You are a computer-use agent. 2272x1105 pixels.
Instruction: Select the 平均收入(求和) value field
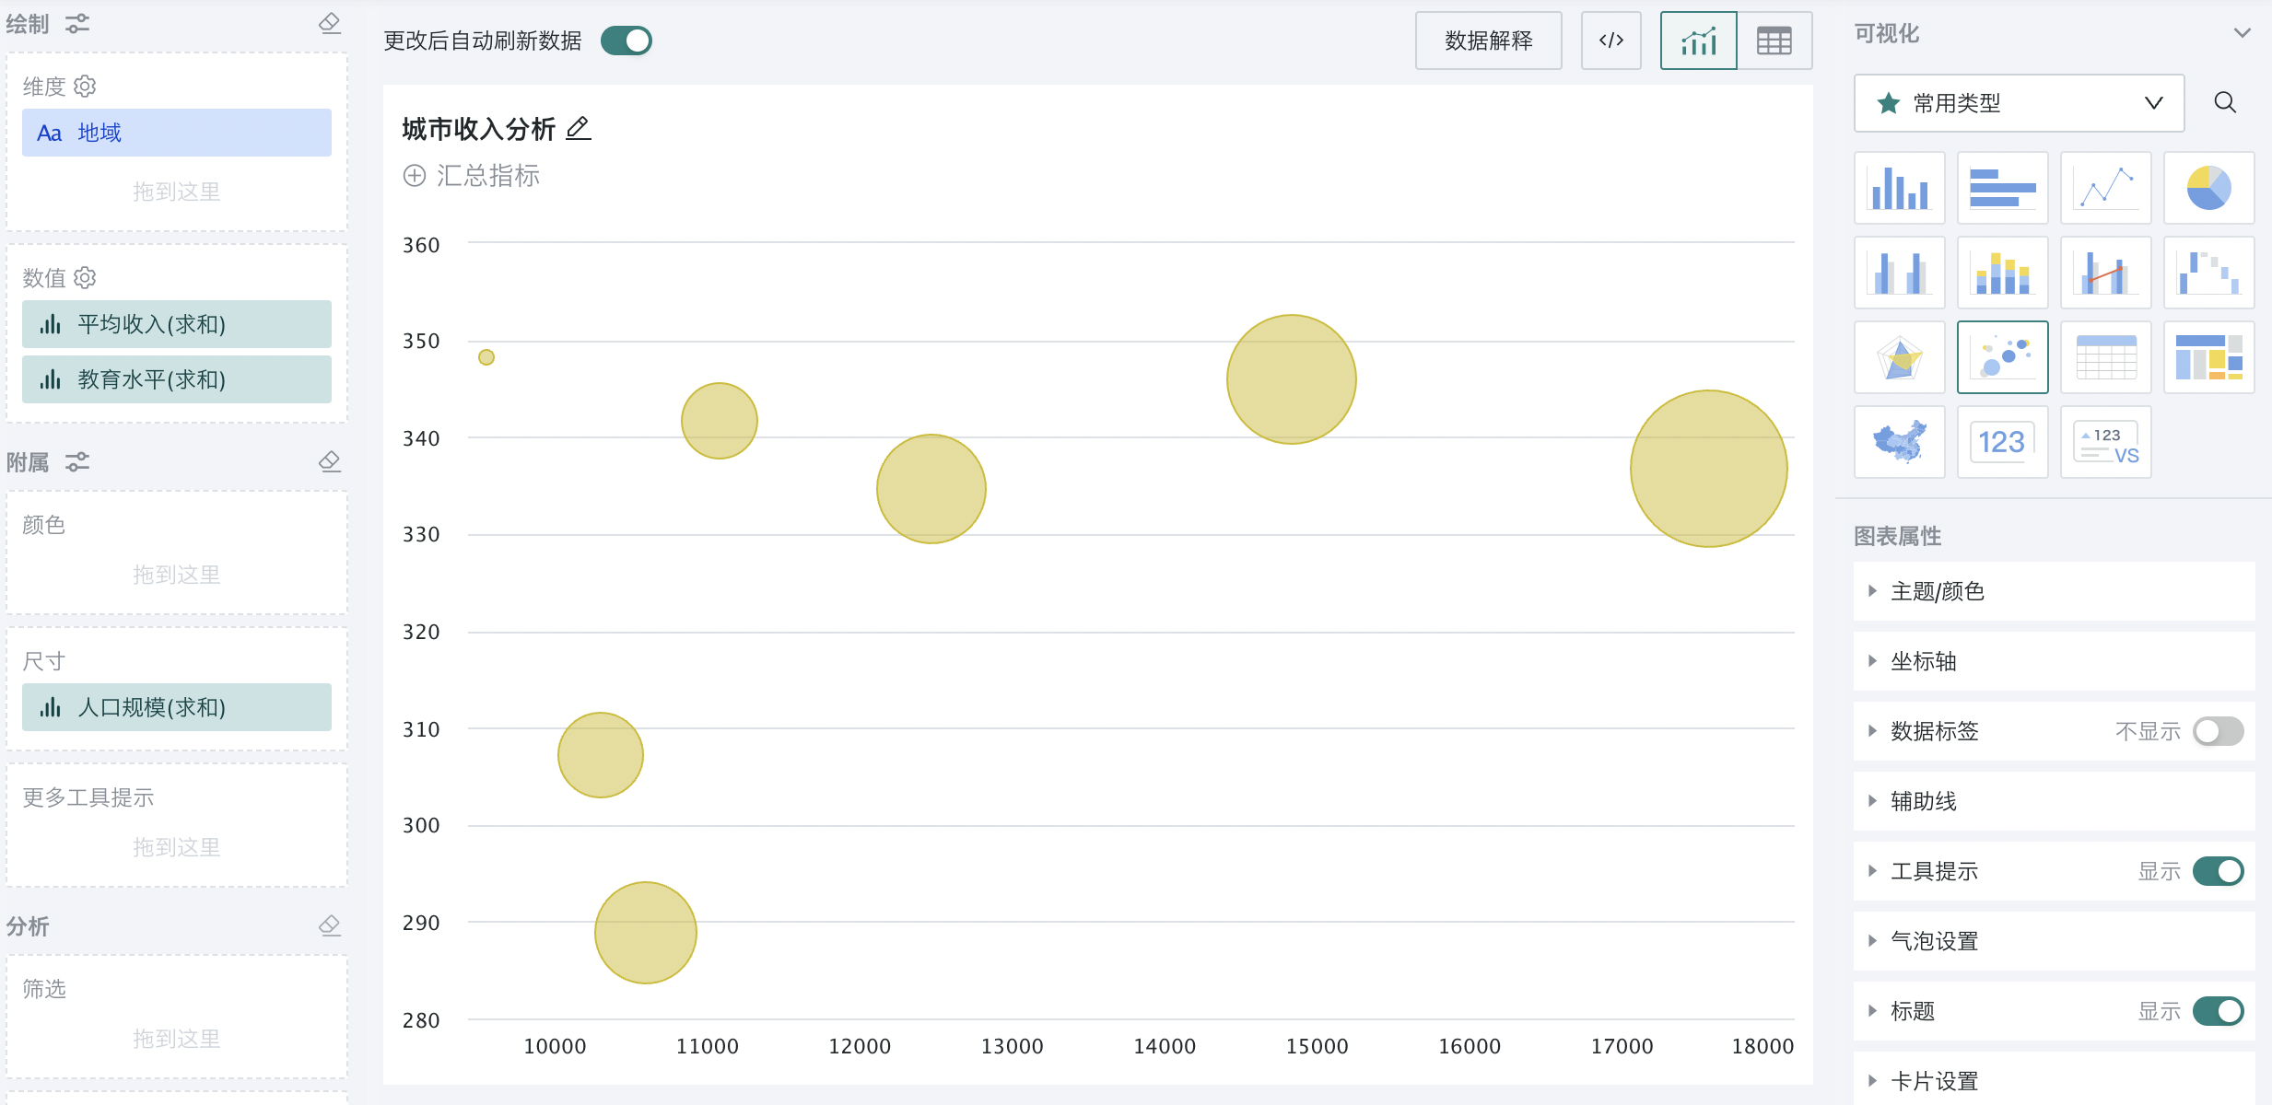pos(177,324)
